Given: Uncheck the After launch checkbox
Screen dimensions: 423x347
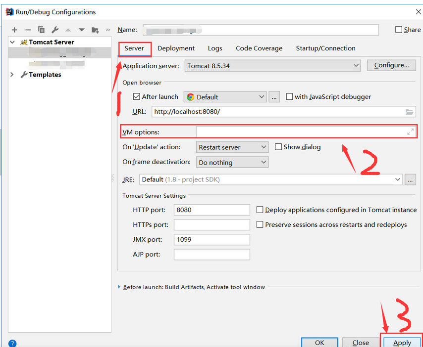Looking at the screenshot, I should (x=137, y=97).
